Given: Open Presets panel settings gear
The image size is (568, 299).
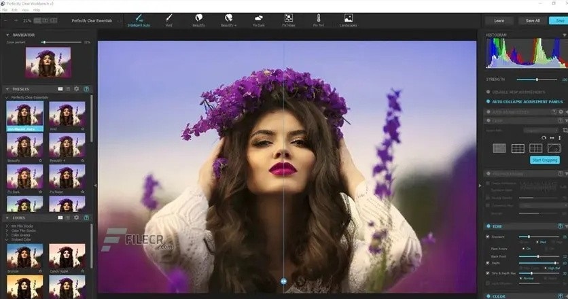Looking at the screenshot, I should pos(76,89).
